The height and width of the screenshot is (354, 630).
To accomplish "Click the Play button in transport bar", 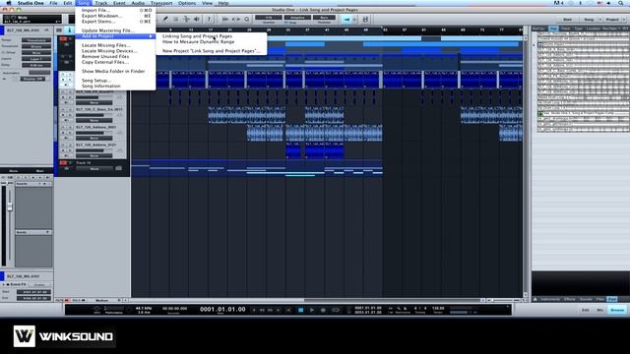I will 311,310.
